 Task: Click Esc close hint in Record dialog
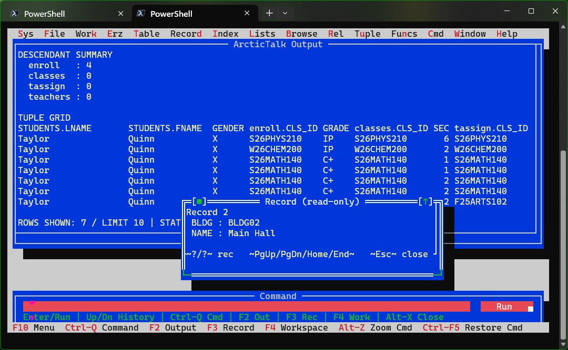pos(399,254)
